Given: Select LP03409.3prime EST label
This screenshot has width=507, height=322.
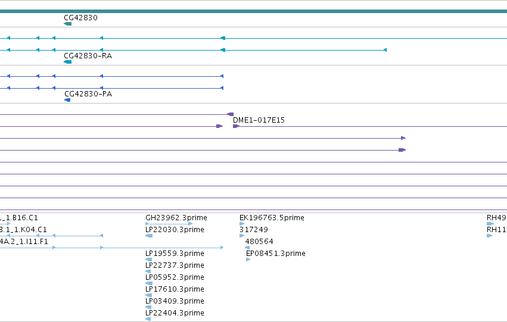Looking at the screenshot, I should (x=175, y=301).
